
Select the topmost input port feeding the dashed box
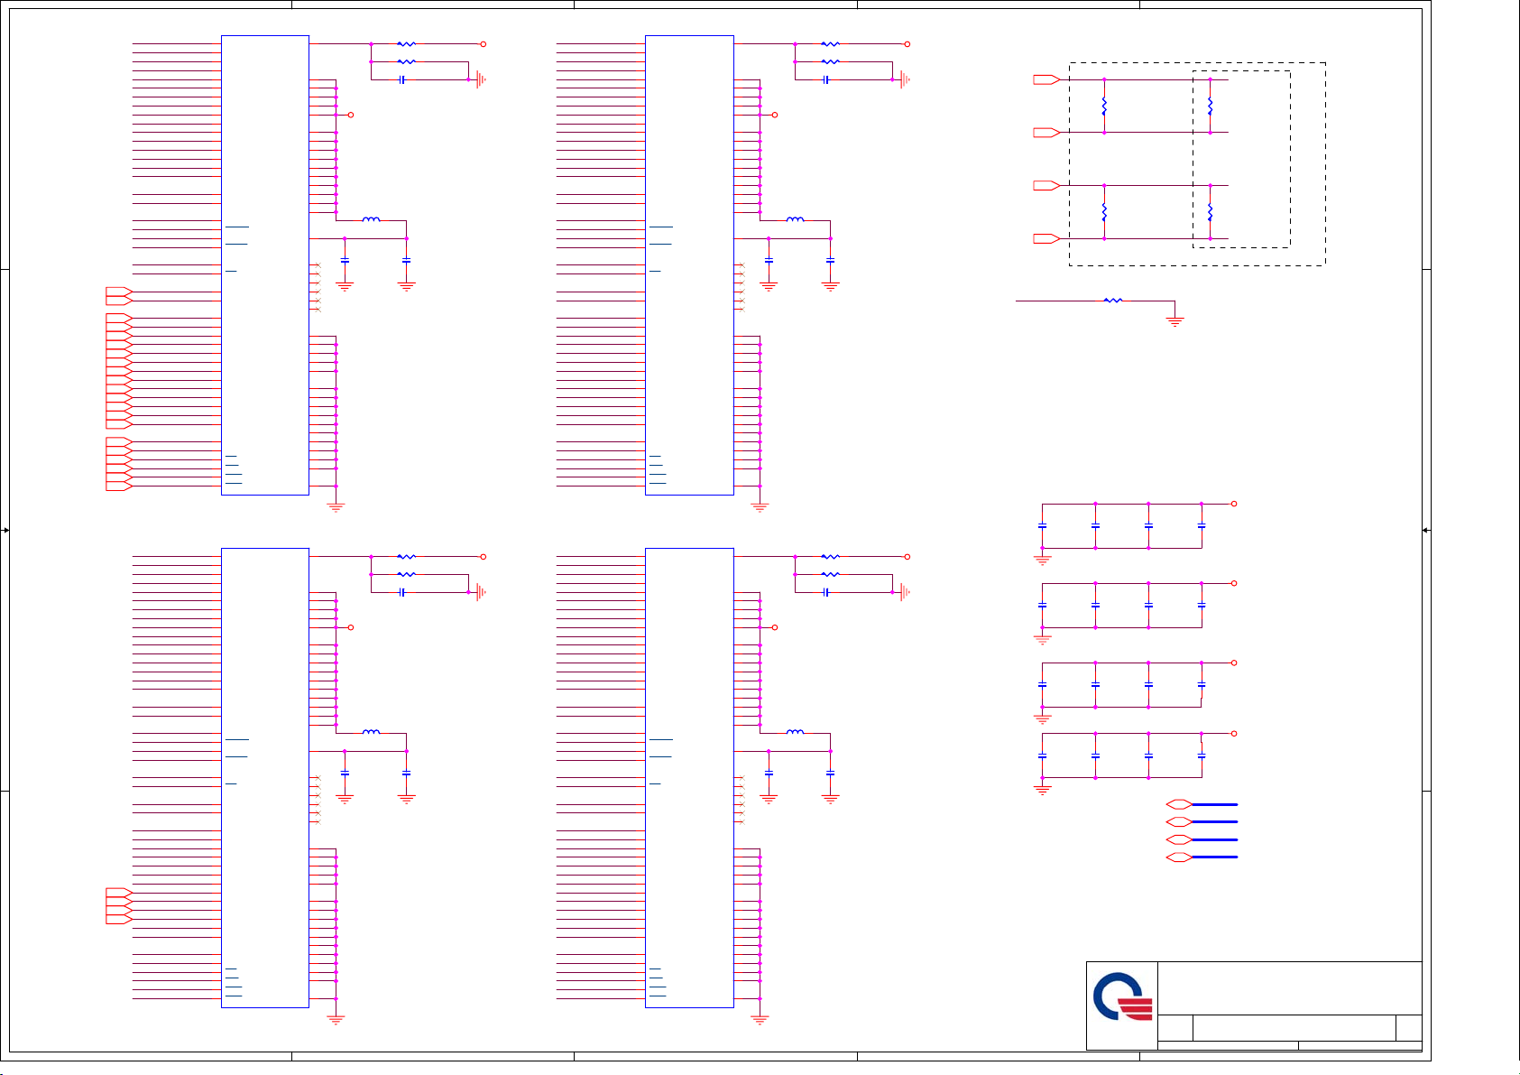point(1046,79)
